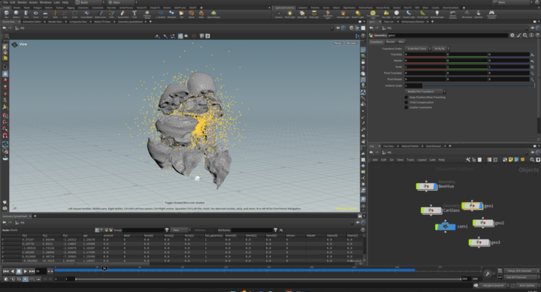
Task: Switch to the Render View tab
Action: (55, 22)
